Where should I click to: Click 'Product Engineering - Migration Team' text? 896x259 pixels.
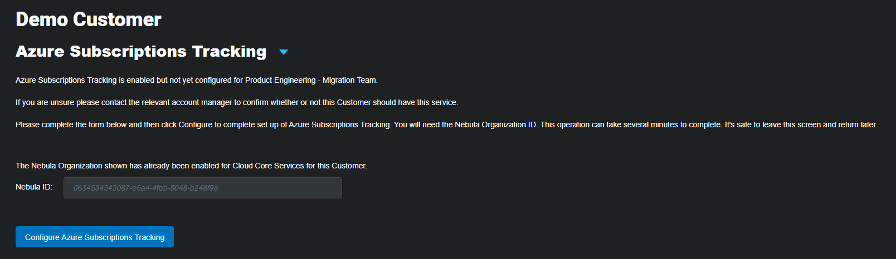(x=311, y=80)
